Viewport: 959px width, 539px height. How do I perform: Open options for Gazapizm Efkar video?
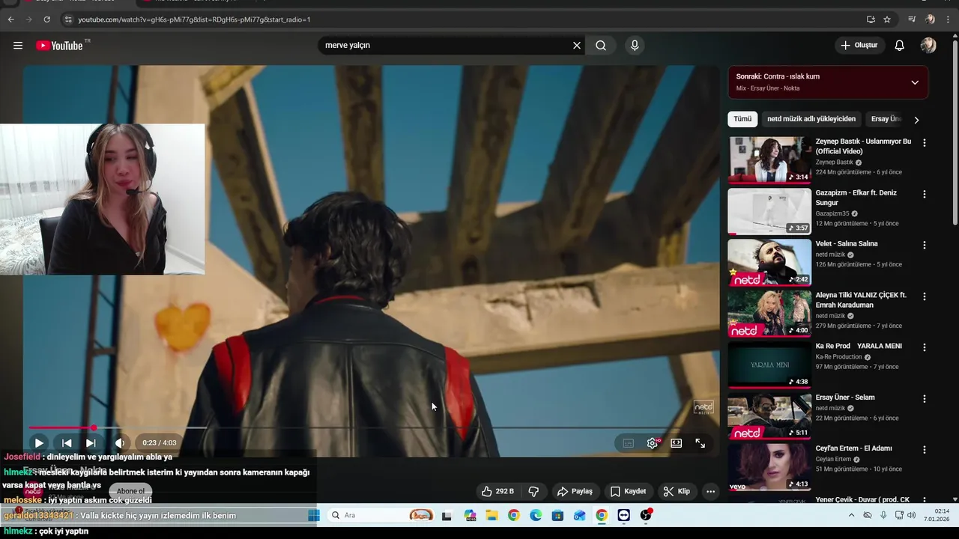coord(925,194)
